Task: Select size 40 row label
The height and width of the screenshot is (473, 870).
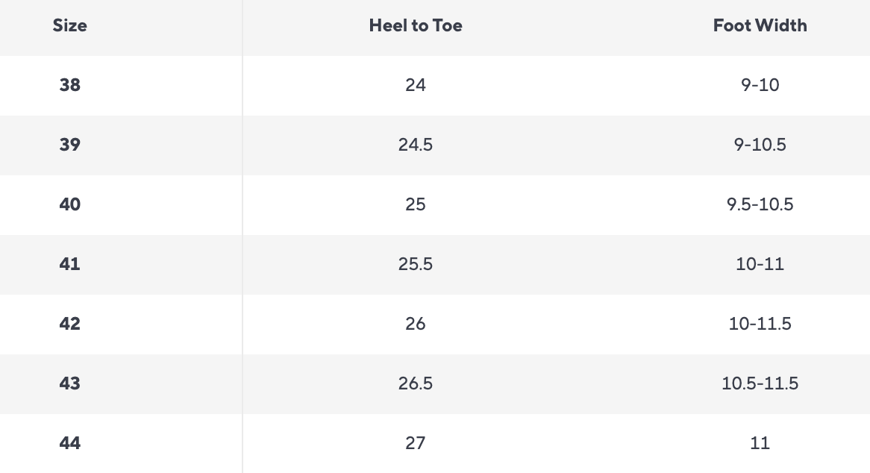Action: point(69,204)
